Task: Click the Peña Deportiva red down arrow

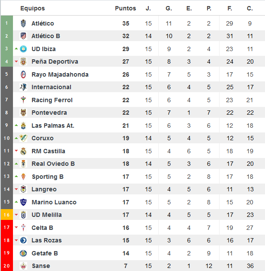Action: (x=16, y=61)
